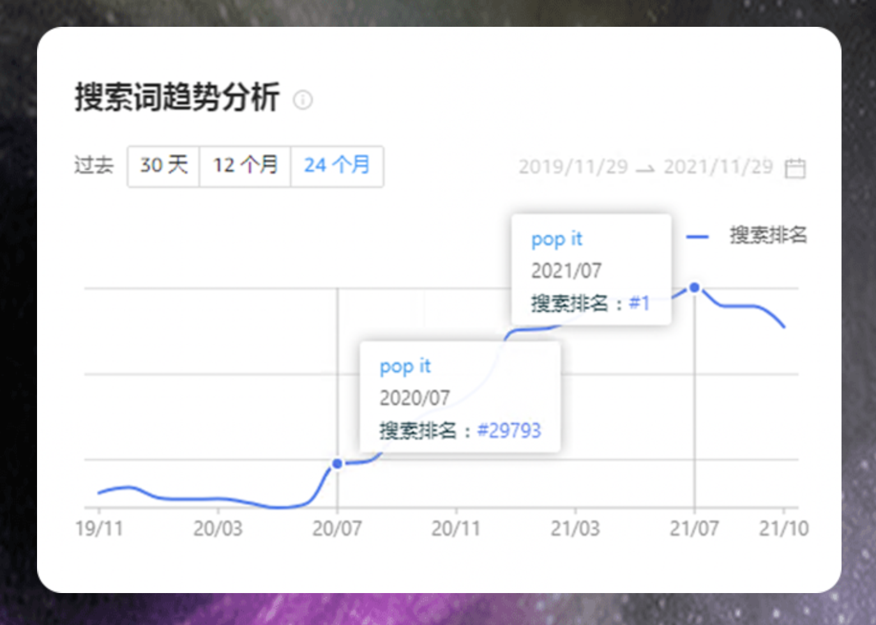Click the 2021/07 peak data point on the chart
This screenshot has width=876, height=625.
pos(694,289)
